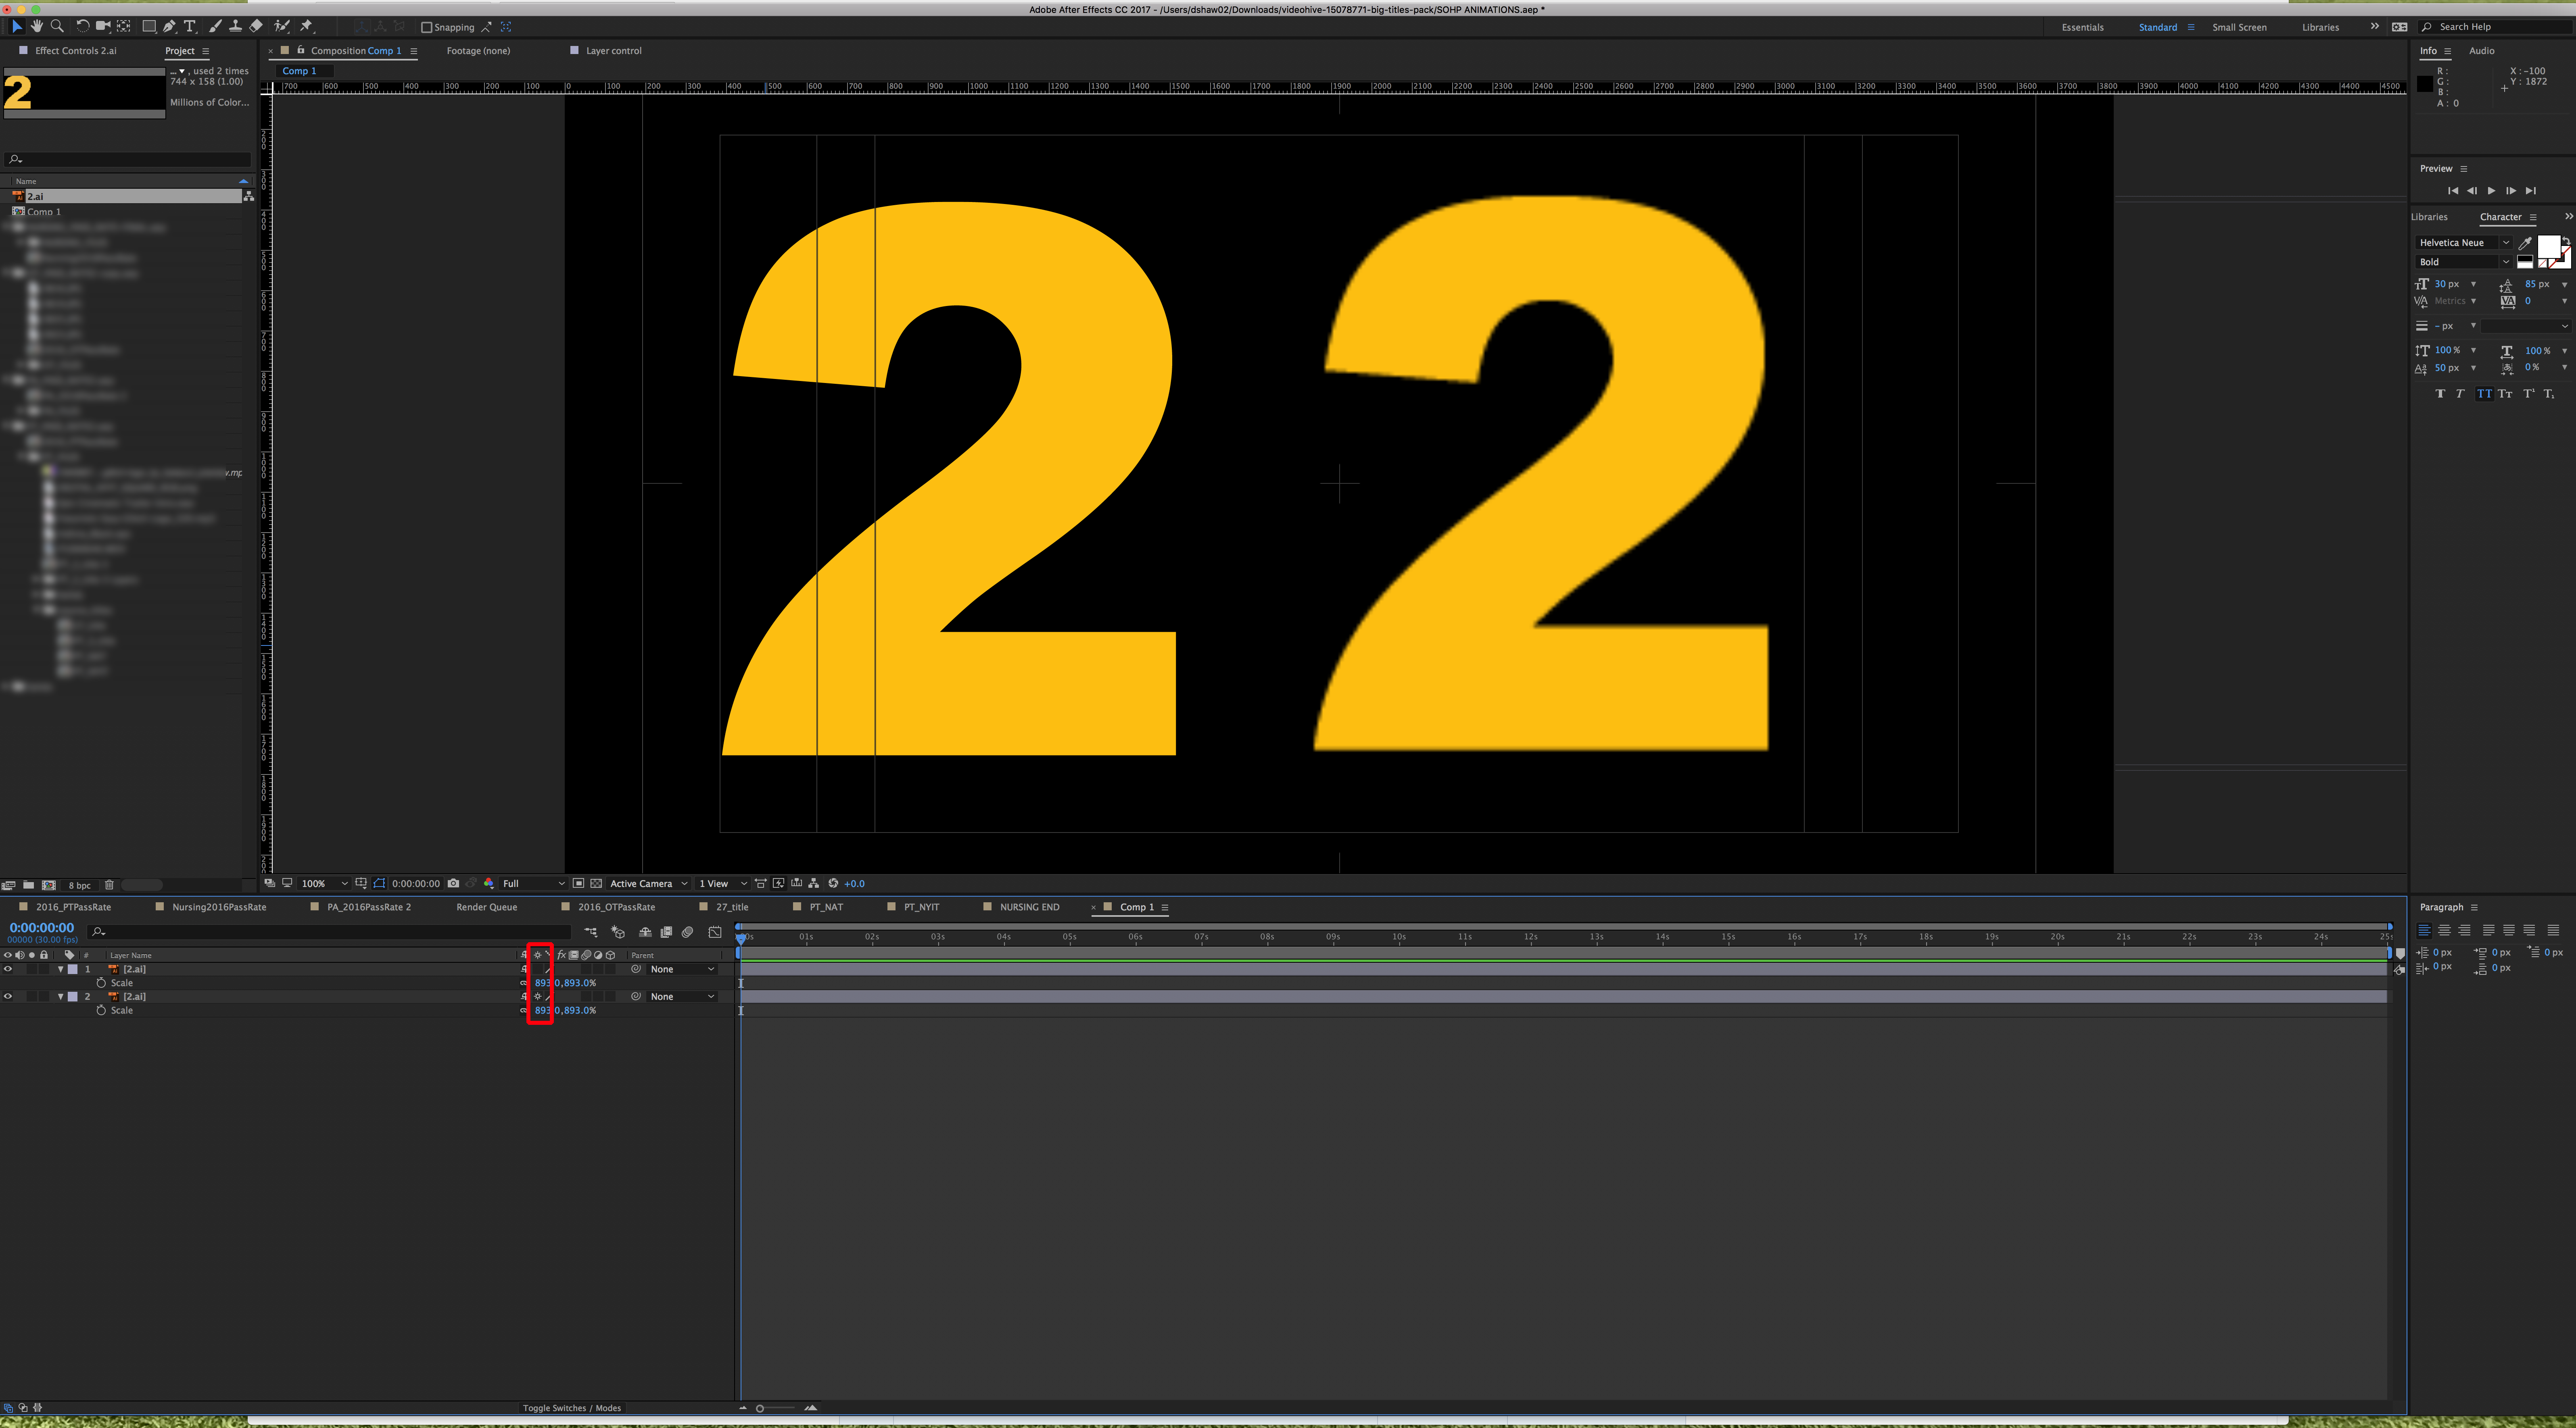Image resolution: width=2576 pixels, height=1428 pixels.
Task: Open Parent dropdown for layer 2
Action: click(x=682, y=996)
